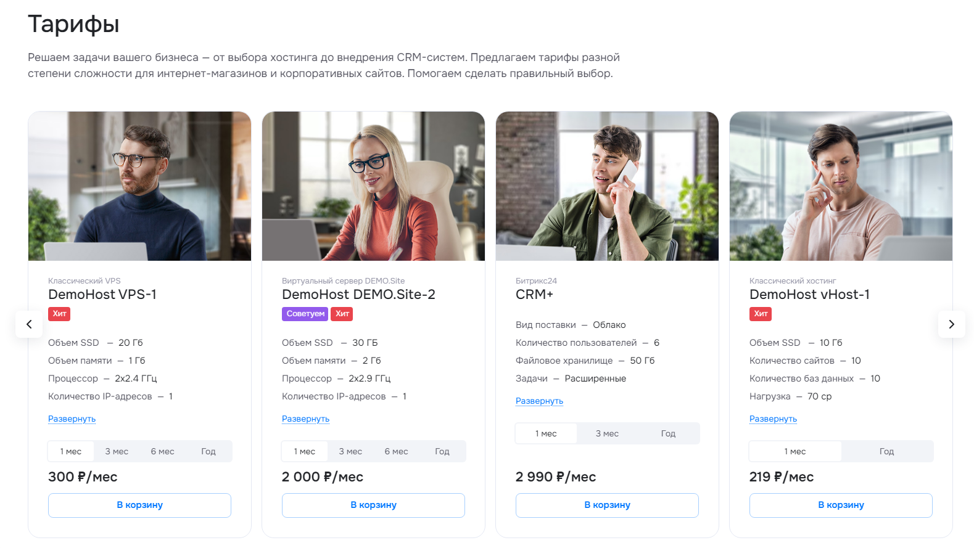Image resolution: width=974 pixels, height=548 pixels.
Task: Open the DemoHost DEMO.Site-2 title
Action: (358, 295)
